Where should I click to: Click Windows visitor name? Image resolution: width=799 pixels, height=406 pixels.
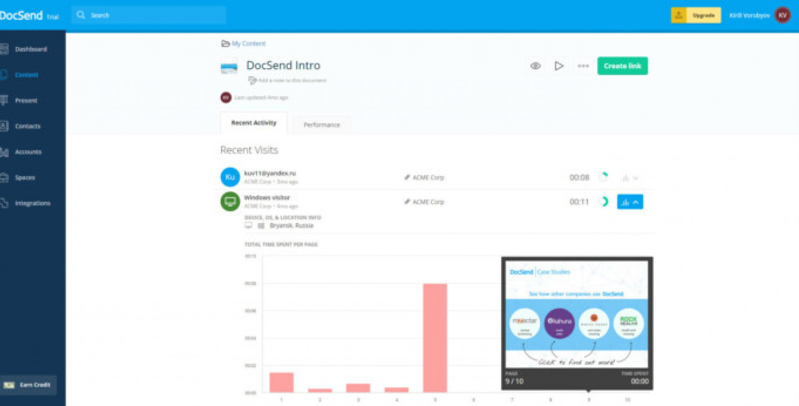(267, 197)
